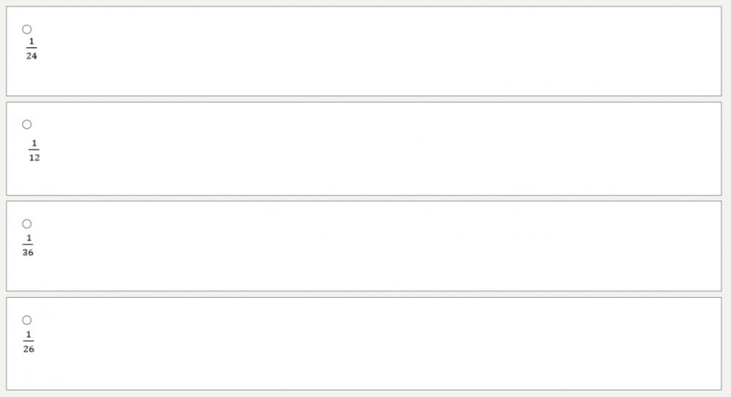
Task: Click the empty area of the 1/24 answer card
Action: click(365, 51)
